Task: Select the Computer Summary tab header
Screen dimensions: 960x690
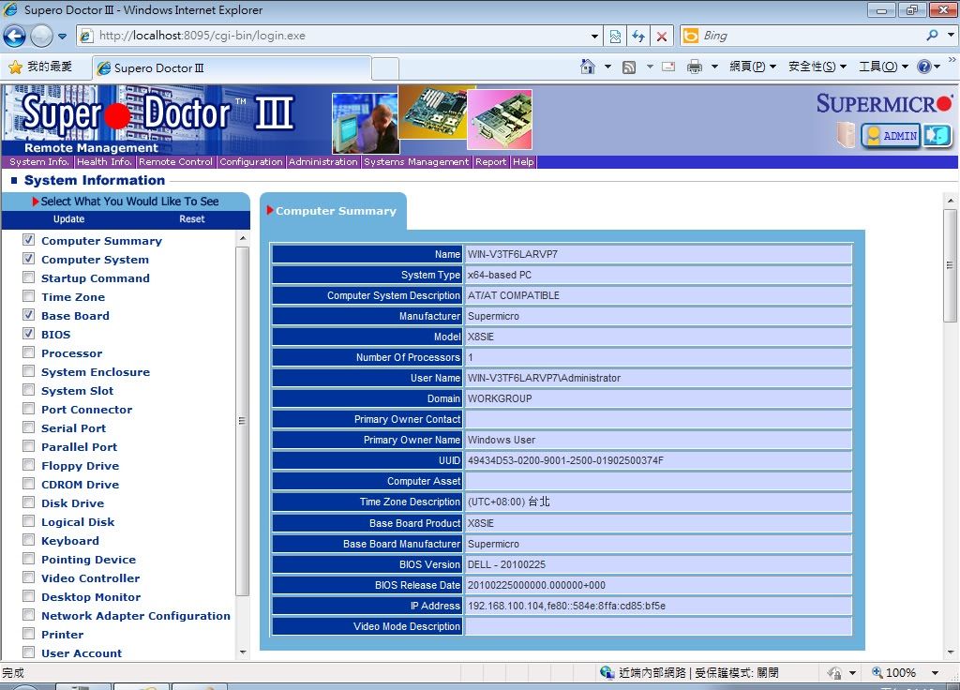Action: click(333, 211)
